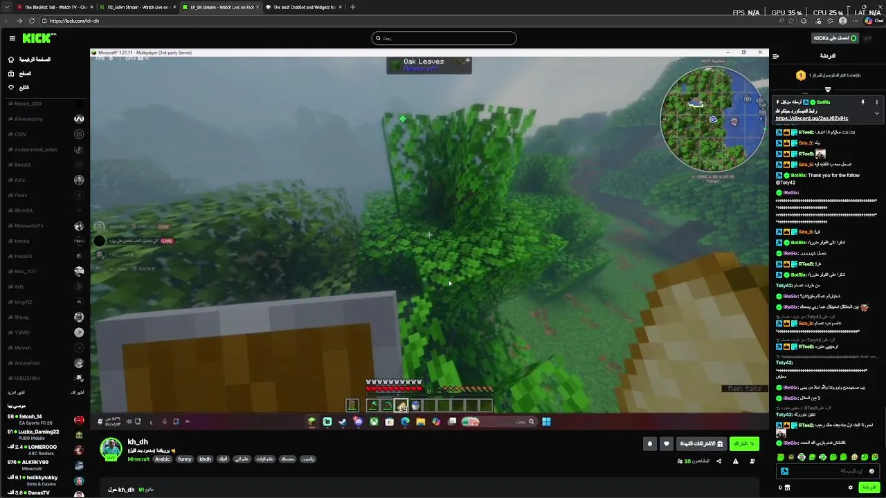This screenshot has width=886, height=498.
Task: Select the khdh tag
Action: click(205, 459)
